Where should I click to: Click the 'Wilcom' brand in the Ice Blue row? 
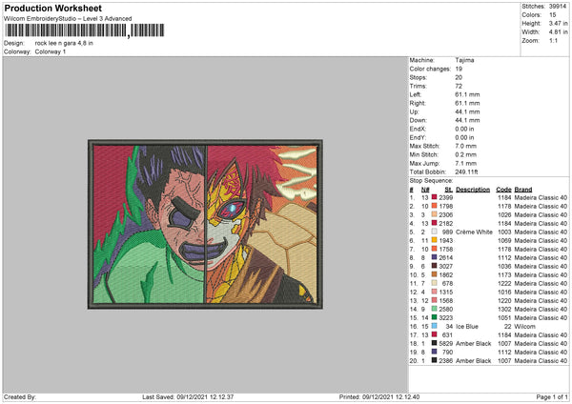point(524,326)
